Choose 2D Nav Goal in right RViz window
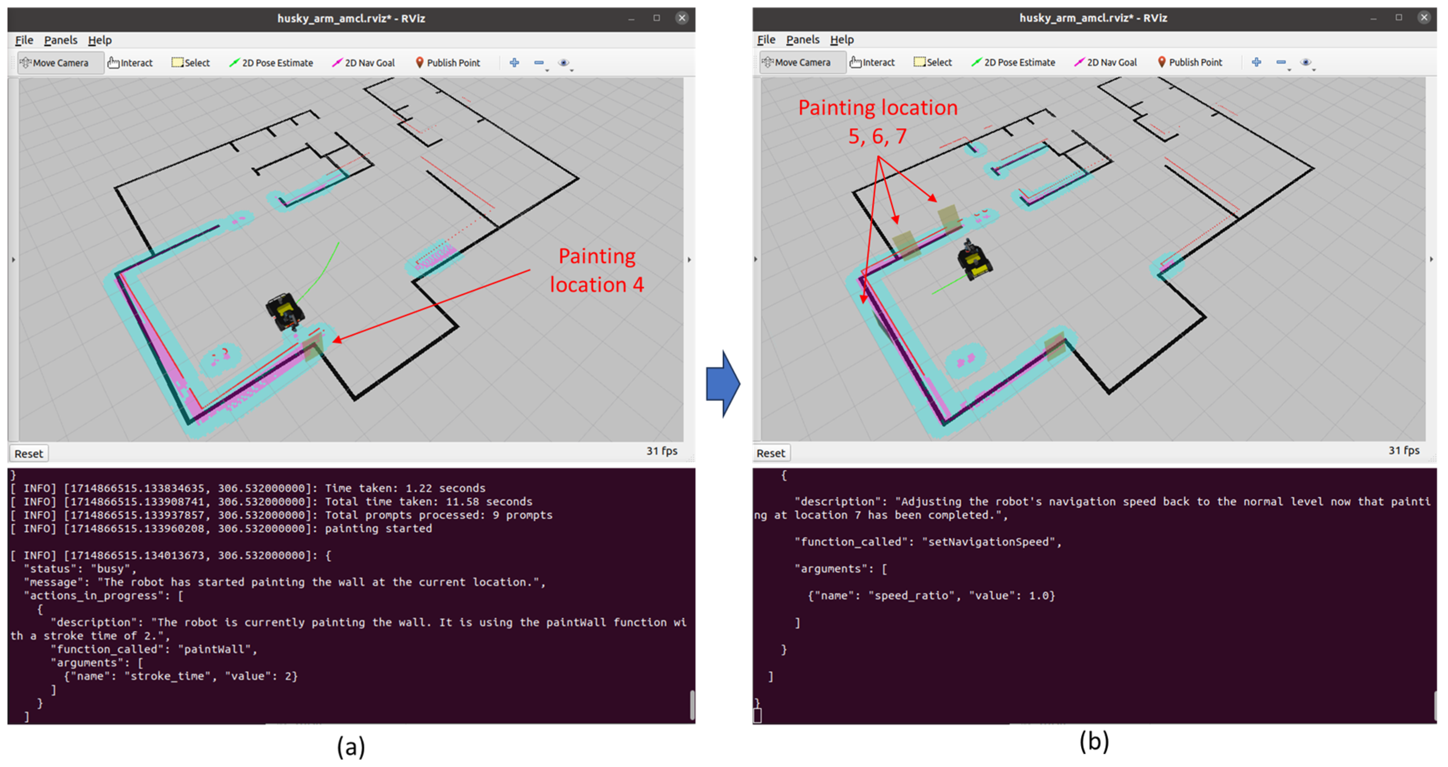Screen dimensions: 1448x767 coord(1106,62)
